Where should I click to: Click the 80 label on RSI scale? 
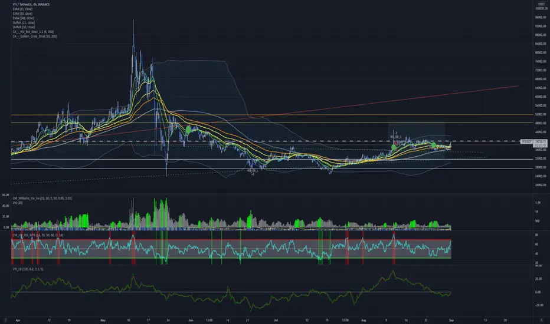tap(536, 235)
